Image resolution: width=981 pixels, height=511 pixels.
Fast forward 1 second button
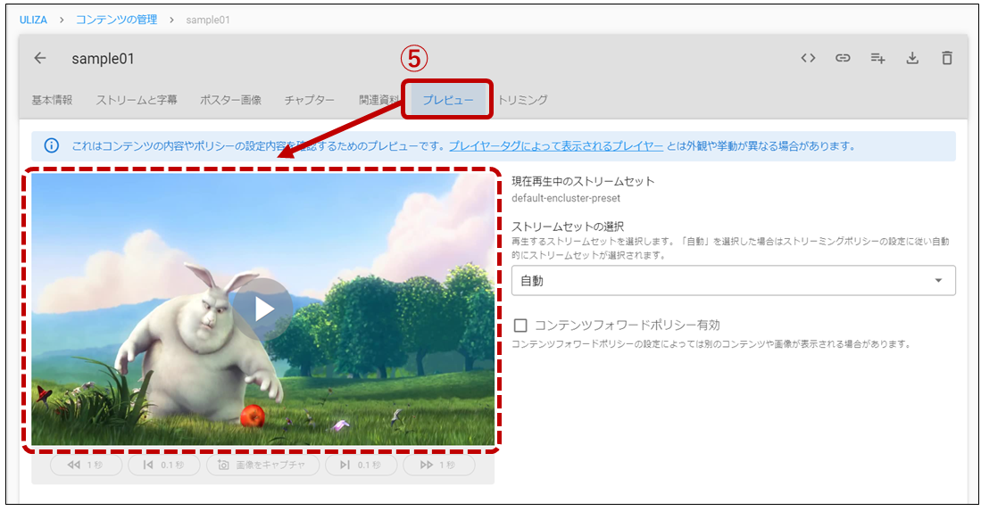(x=438, y=465)
